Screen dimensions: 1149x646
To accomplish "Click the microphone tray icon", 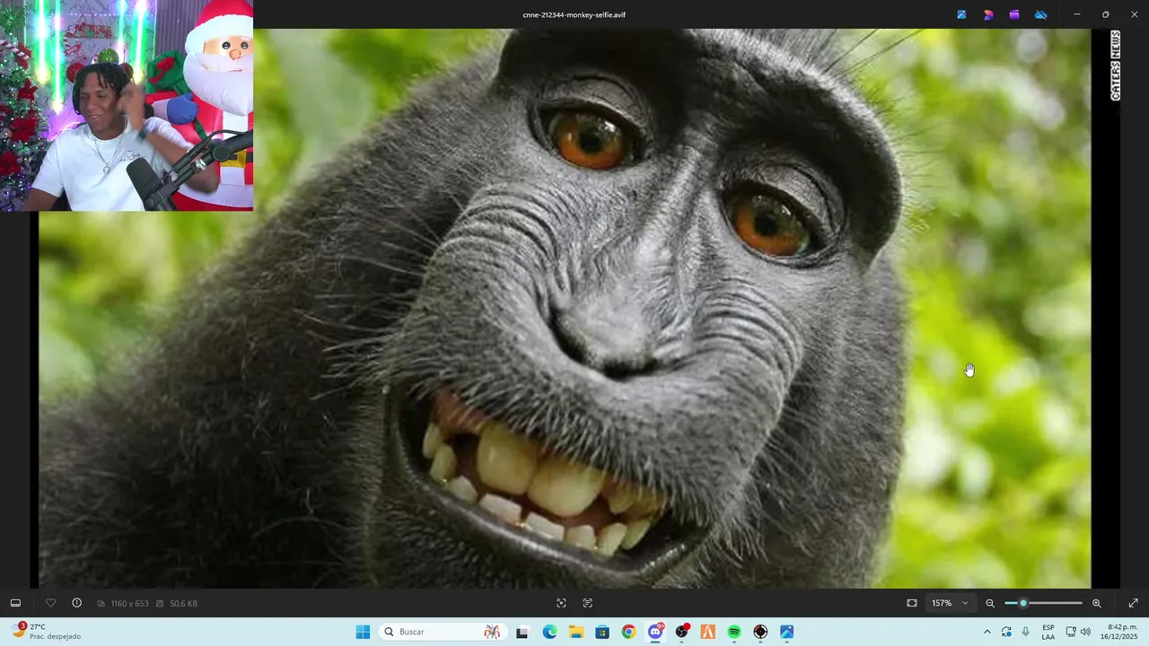I will pos(1026,632).
